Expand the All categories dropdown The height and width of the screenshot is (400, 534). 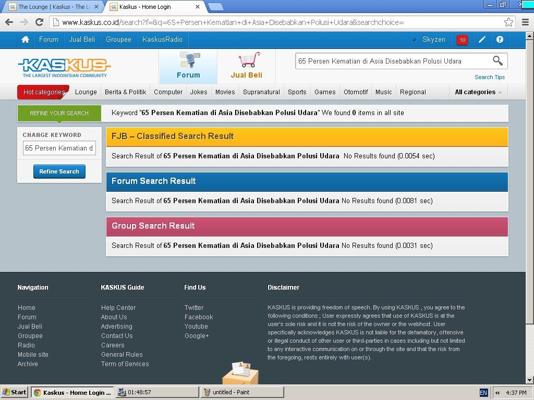(x=478, y=92)
